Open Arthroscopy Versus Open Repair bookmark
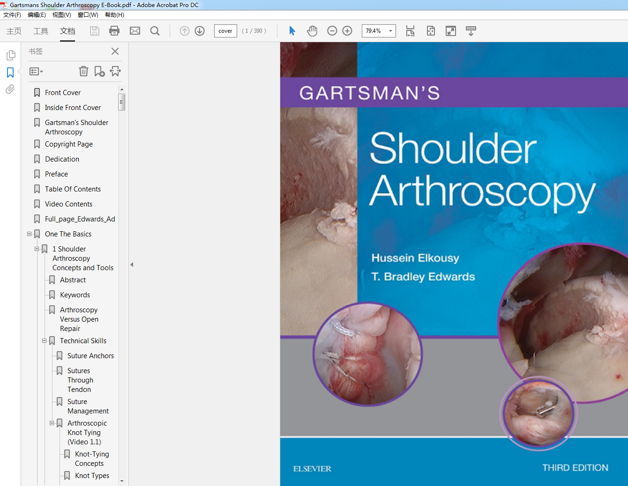Screen dimensions: 628x486 [x=79, y=319]
